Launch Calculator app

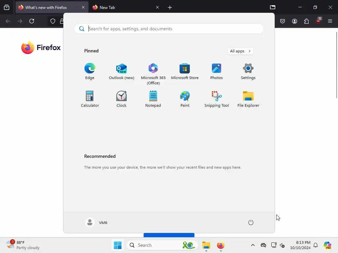(90, 99)
